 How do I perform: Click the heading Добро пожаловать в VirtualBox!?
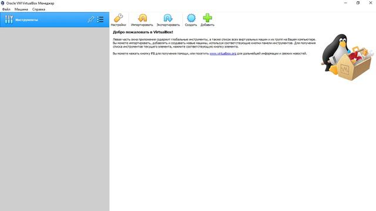pos(143,32)
